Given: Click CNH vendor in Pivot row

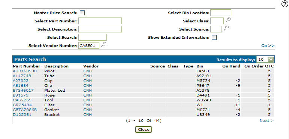Looking at the screenshot, I should (x=87, y=71).
